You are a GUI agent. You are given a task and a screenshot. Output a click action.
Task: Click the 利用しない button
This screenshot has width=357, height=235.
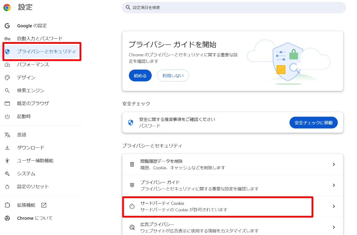click(x=173, y=76)
